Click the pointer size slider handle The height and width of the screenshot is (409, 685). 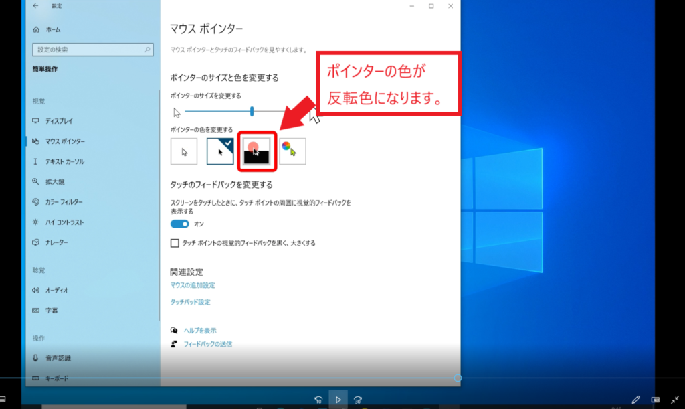252,112
